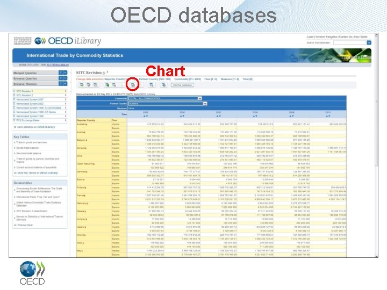
Task: Click the toolbar icon immediately left of Cite this database
Action: click(x=163, y=85)
